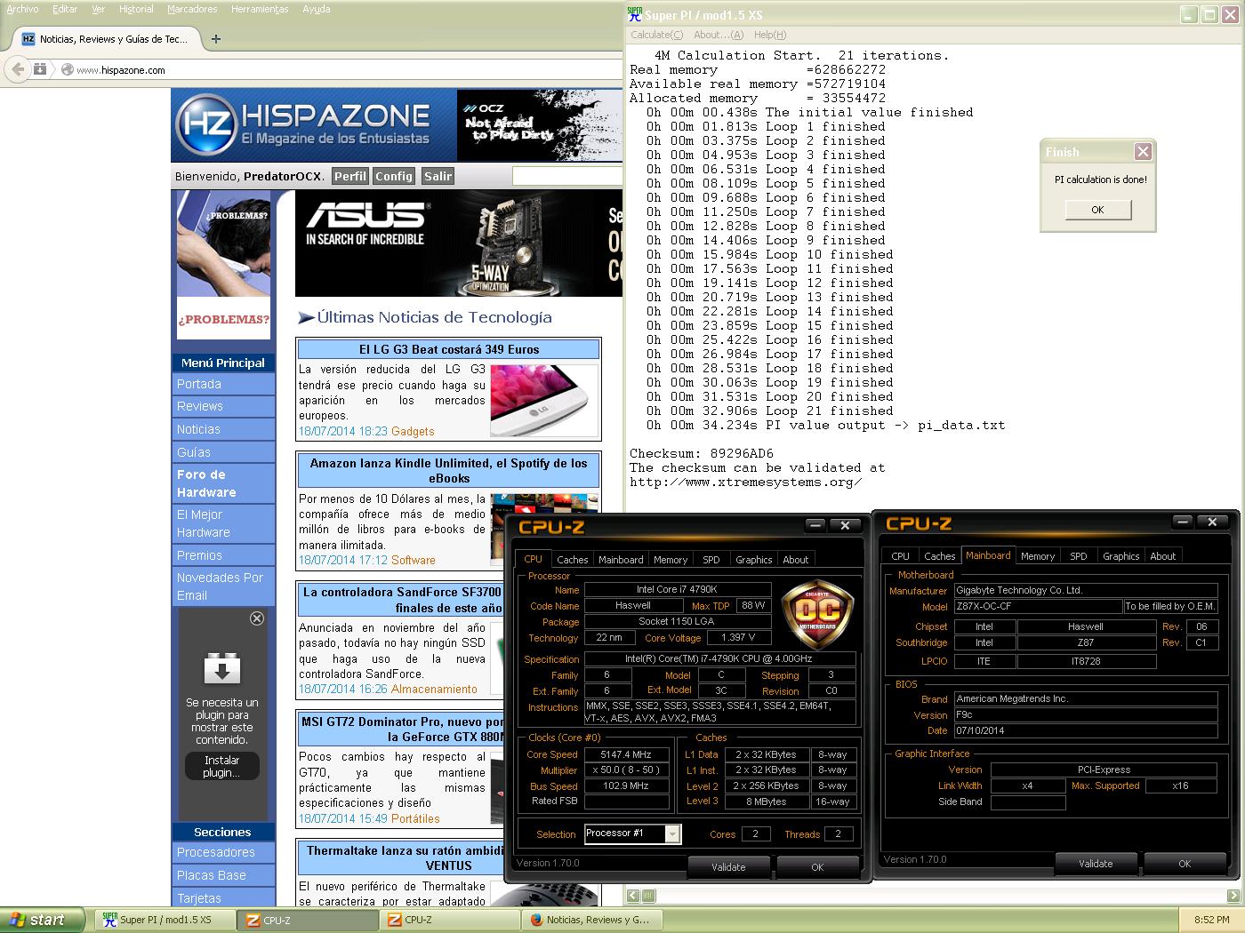This screenshot has width=1245, height=933.
Task: Open the Foro de Hardware sidebar link
Action: point(206,483)
